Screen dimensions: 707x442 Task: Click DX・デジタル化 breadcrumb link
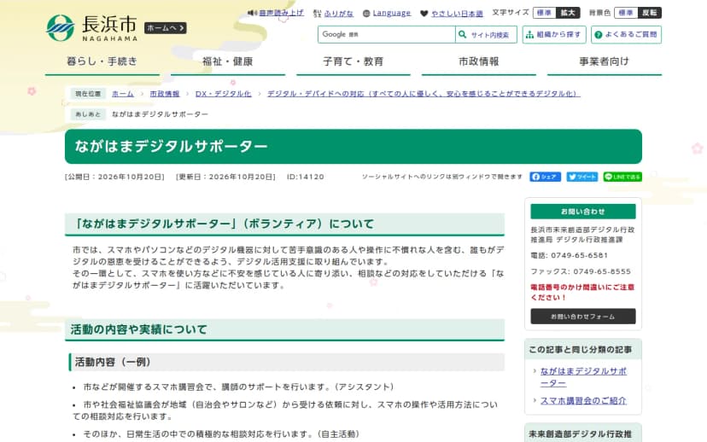point(223,94)
